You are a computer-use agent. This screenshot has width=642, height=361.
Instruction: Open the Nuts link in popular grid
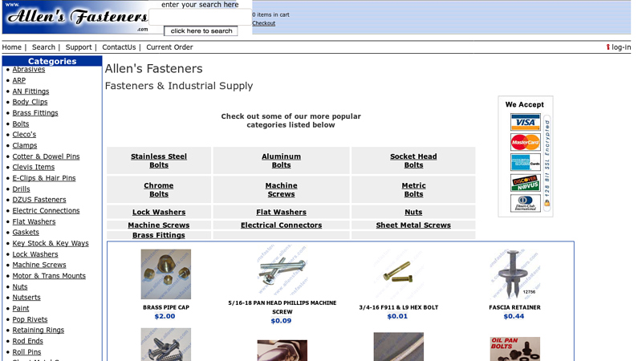click(x=413, y=212)
